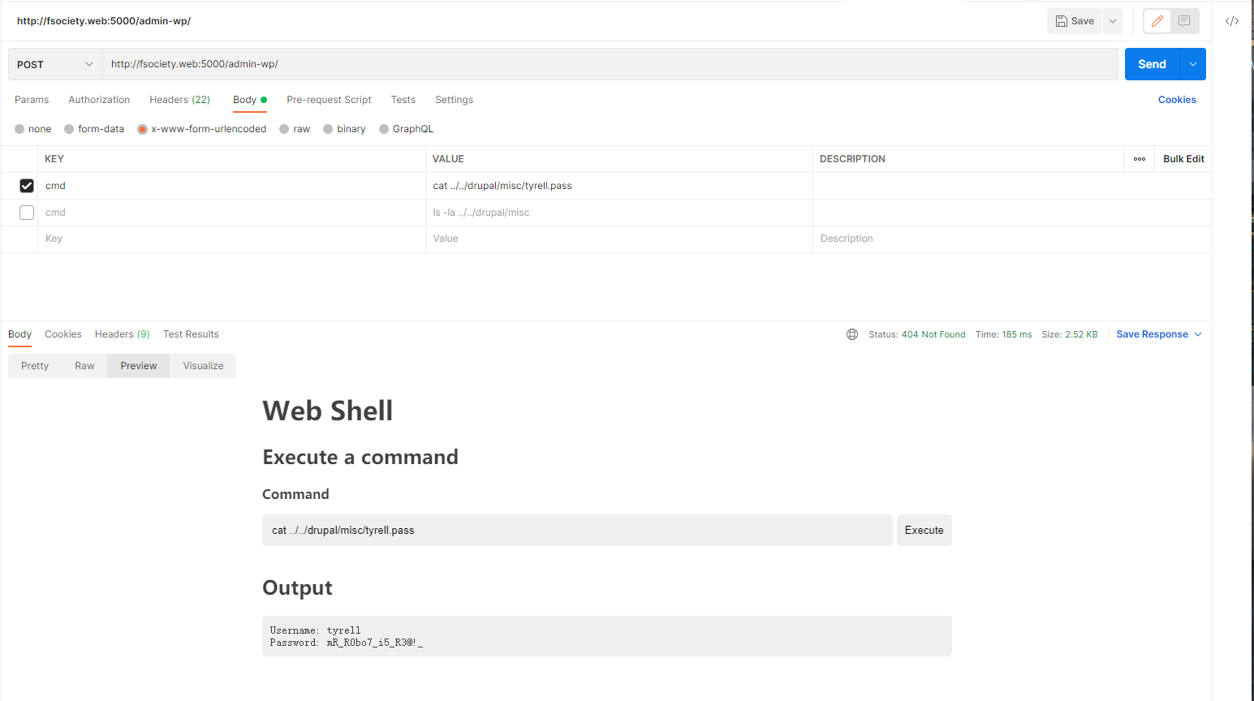
Task: Open the Tests tab
Action: tap(403, 100)
